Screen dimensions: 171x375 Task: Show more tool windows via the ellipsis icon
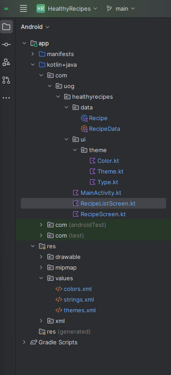tap(6, 97)
